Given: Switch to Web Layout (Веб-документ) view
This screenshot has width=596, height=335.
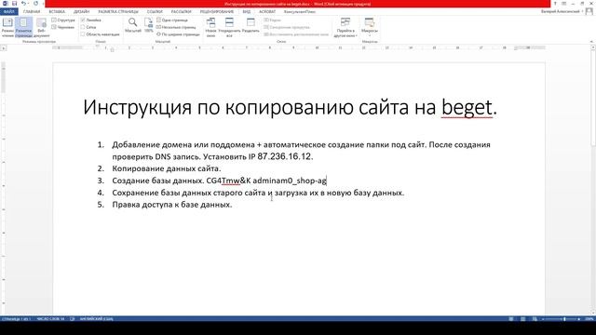Looking at the screenshot, I should pos(41,27).
